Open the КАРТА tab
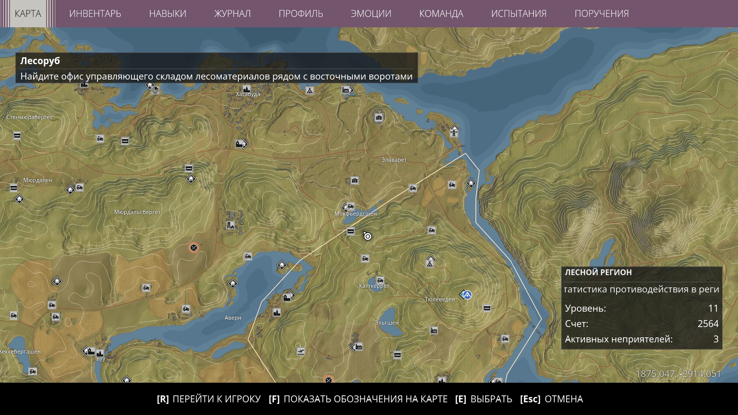Viewport: 738px width, 415px height. (x=28, y=13)
